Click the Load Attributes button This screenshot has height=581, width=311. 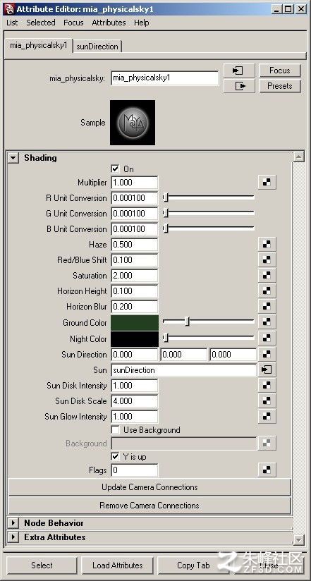[118, 565]
